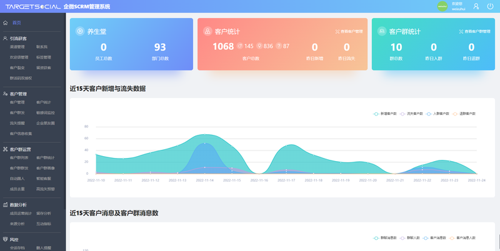Click the 数据分析 chart icon in sidebar
Viewport: 500px width, 251px height.
(x=6, y=204)
